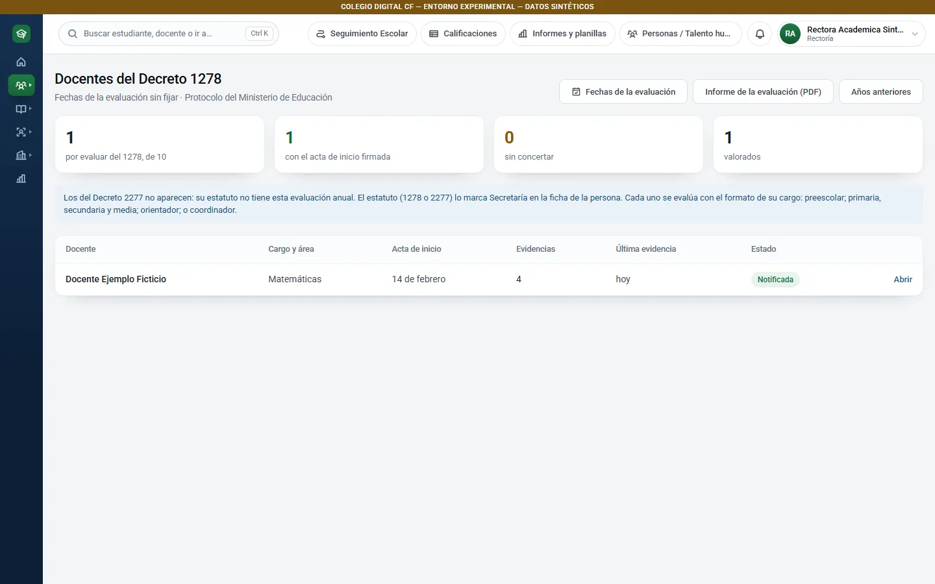The height and width of the screenshot is (584, 935).
Task: Open the Personas / Talento humano menu
Action: (x=680, y=34)
